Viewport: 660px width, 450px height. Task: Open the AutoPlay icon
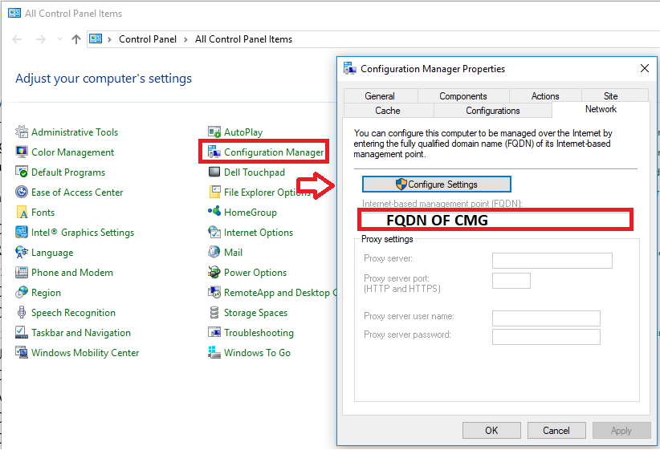pyautogui.click(x=214, y=132)
